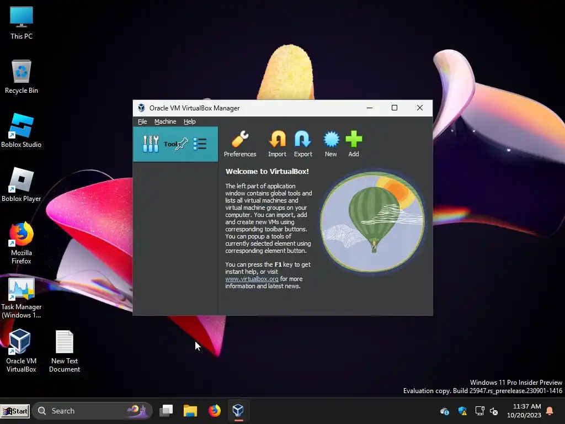The width and height of the screenshot is (565, 424).
Task: Select the Boblox Player shortcut
Action: pos(22,184)
